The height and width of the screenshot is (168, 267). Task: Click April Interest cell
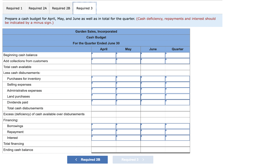pos(104,138)
